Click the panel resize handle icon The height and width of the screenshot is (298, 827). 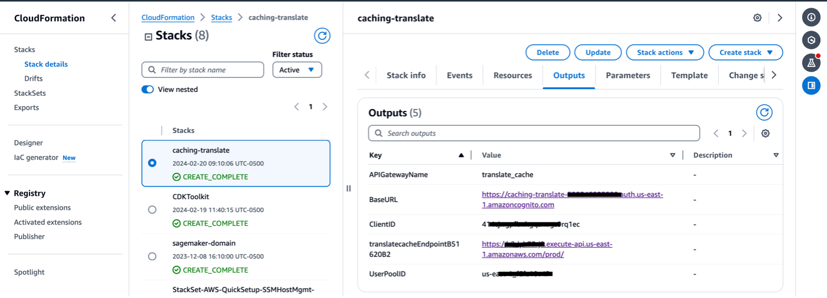click(x=348, y=188)
